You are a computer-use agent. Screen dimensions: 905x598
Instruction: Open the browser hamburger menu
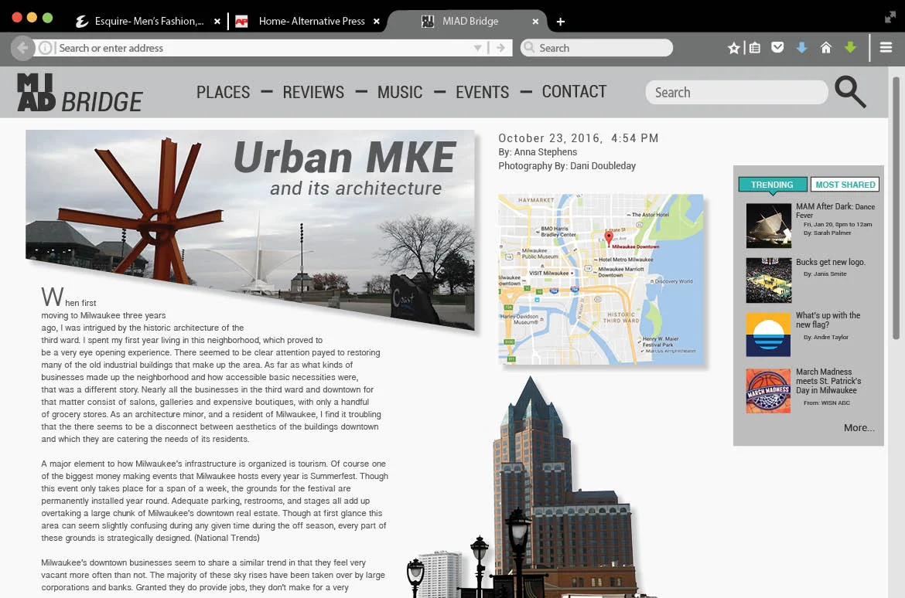click(886, 47)
